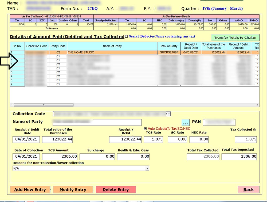Expand Reasons for non-collection dropdown
Image resolution: width=267 pixels, height=202 pixels.
pyautogui.click(x=147, y=168)
